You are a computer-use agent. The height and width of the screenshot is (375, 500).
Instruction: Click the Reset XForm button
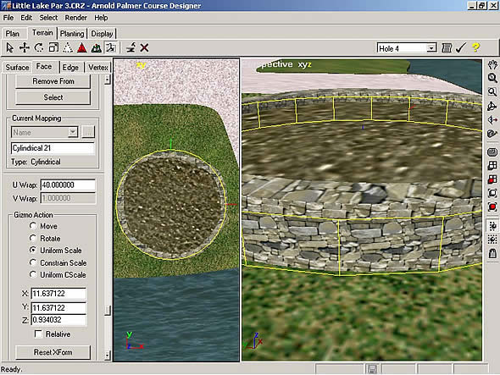(x=53, y=352)
